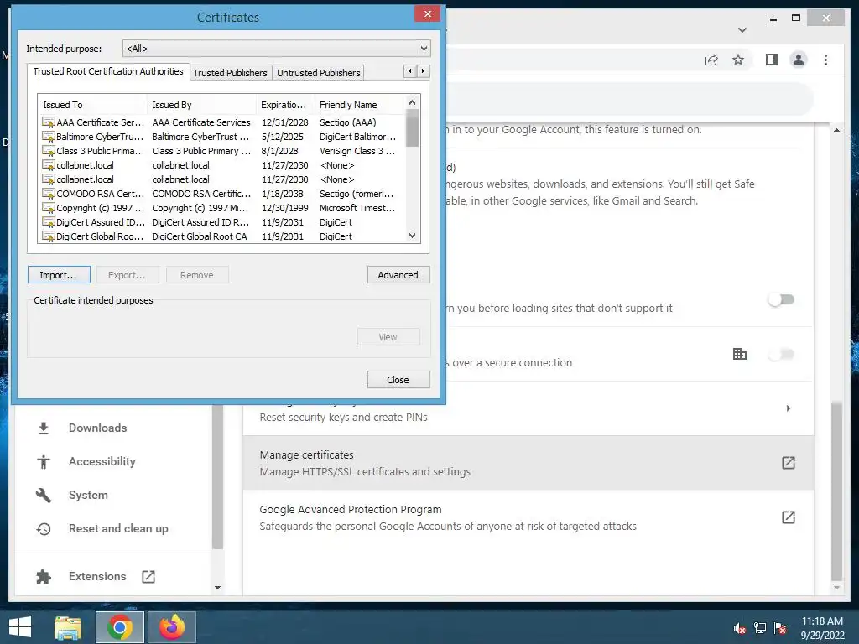Click the Downloads icon in settings sidebar

pyautogui.click(x=44, y=428)
